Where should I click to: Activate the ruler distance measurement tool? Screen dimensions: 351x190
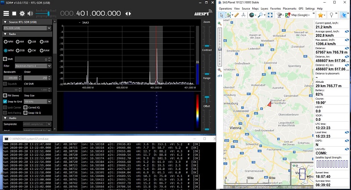[x=236, y=15]
